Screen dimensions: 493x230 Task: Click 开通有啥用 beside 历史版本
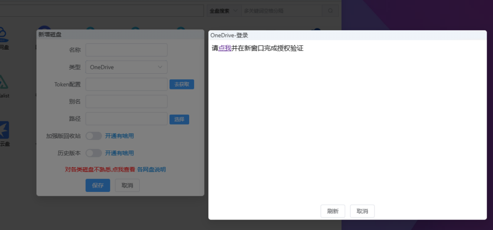point(119,153)
